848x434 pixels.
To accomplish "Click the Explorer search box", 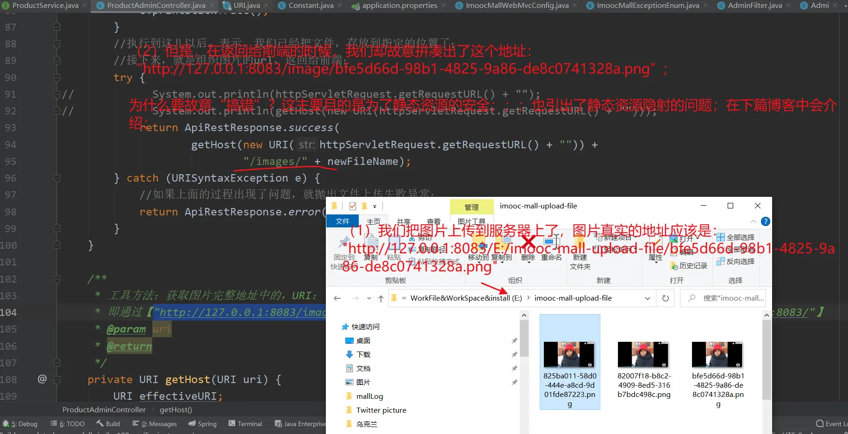I will tap(723, 298).
